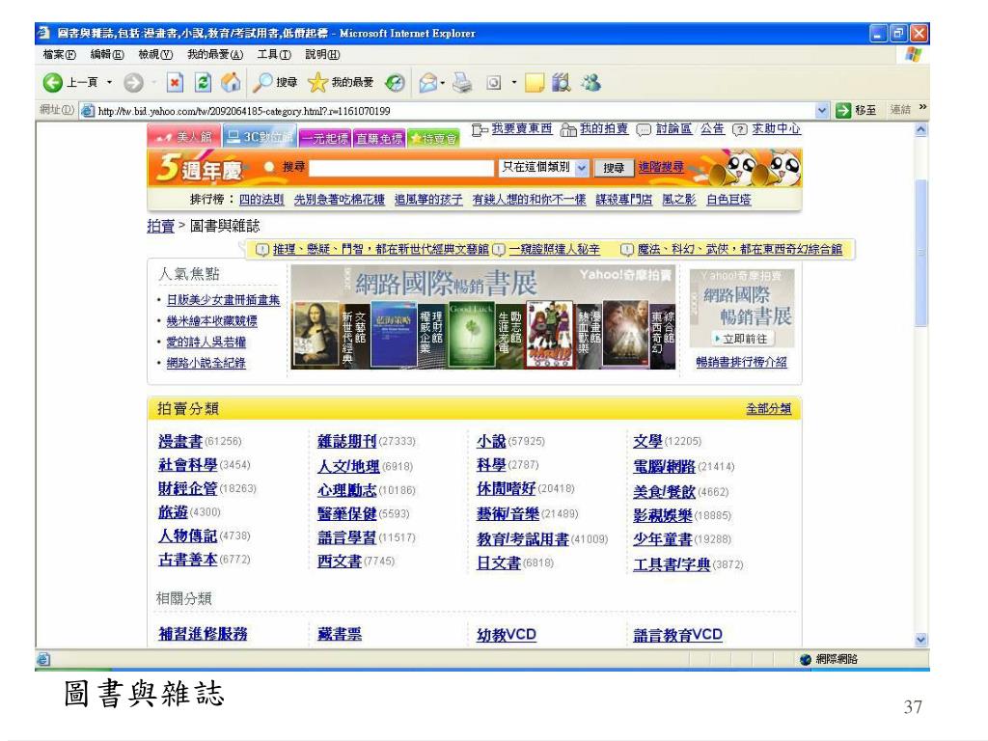Open the Mail envelope toolbar icon
This screenshot has width=988, height=741.
pyautogui.click(x=427, y=83)
